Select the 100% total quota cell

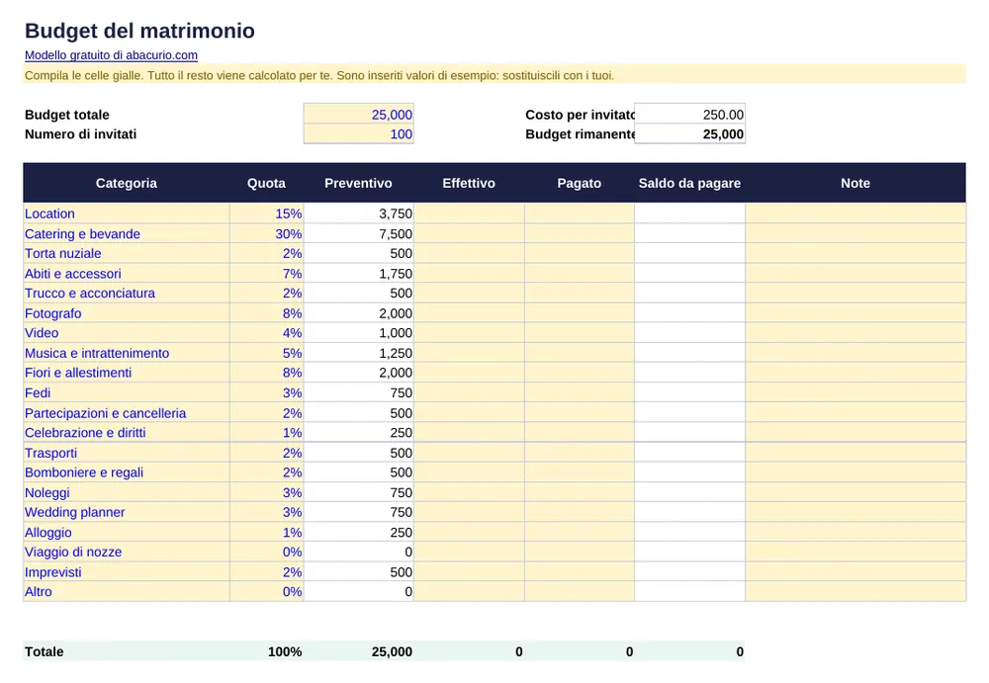click(x=266, y=650)
